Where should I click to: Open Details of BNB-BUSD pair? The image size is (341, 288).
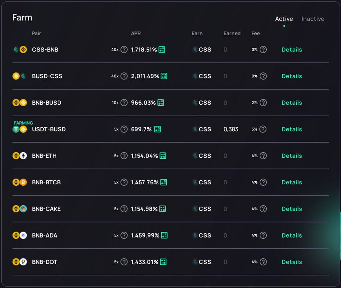(292, 103)
